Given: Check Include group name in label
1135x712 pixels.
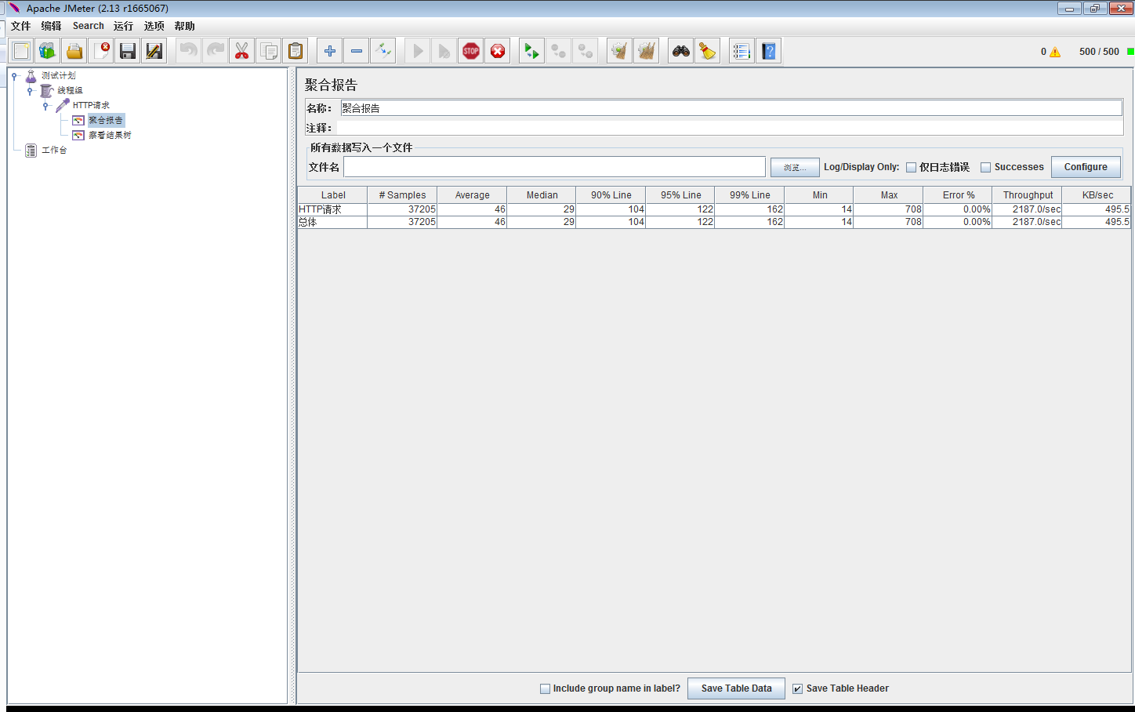Looking at the screenshot, I should tap(545, 688).
